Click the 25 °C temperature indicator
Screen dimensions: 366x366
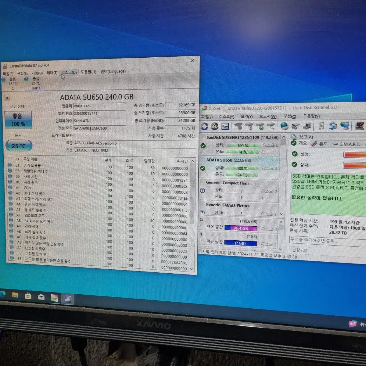[x=19, y=146]
